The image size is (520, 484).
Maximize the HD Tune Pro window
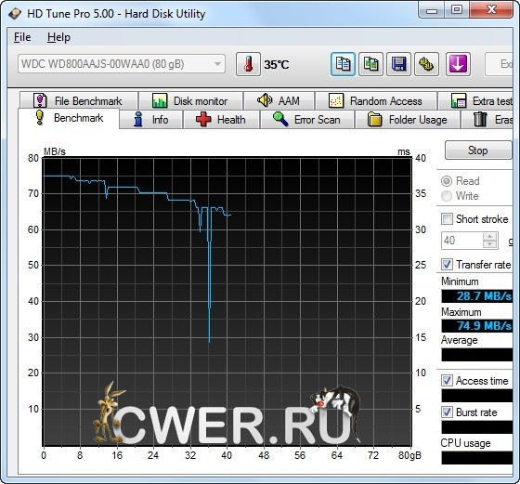457,10
